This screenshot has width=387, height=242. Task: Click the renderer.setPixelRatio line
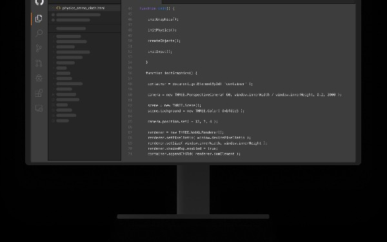pos(199,137)
